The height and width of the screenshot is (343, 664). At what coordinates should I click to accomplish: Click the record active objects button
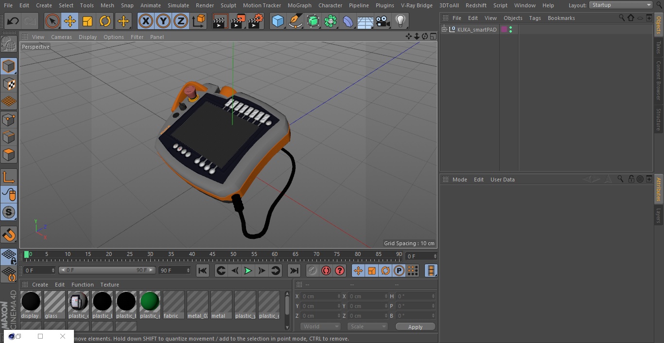click(312, 271)
